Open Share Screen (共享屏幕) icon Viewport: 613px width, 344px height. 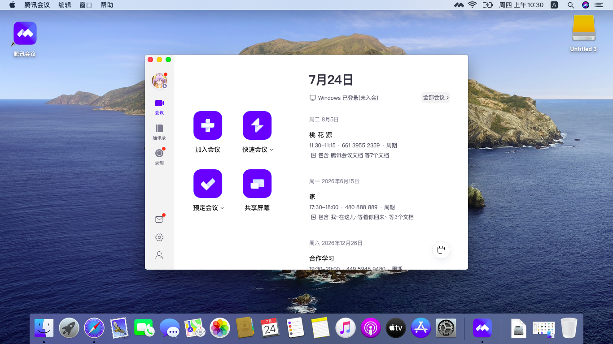click(257, 184)
